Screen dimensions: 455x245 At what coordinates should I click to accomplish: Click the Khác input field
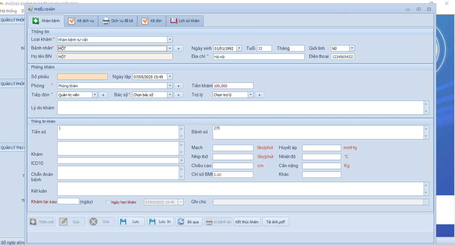[x=322, y=174]
